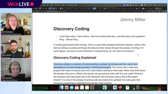Click the browser reload button

37,11
